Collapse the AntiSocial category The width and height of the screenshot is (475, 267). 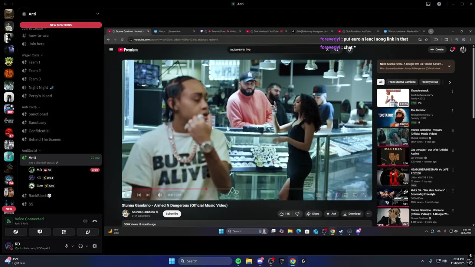(x=31, y=151)
